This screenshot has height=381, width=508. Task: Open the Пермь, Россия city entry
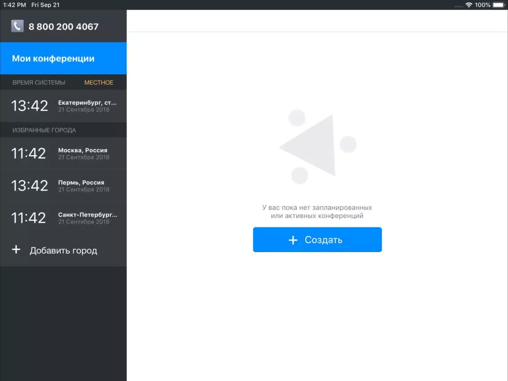[63, 186]
